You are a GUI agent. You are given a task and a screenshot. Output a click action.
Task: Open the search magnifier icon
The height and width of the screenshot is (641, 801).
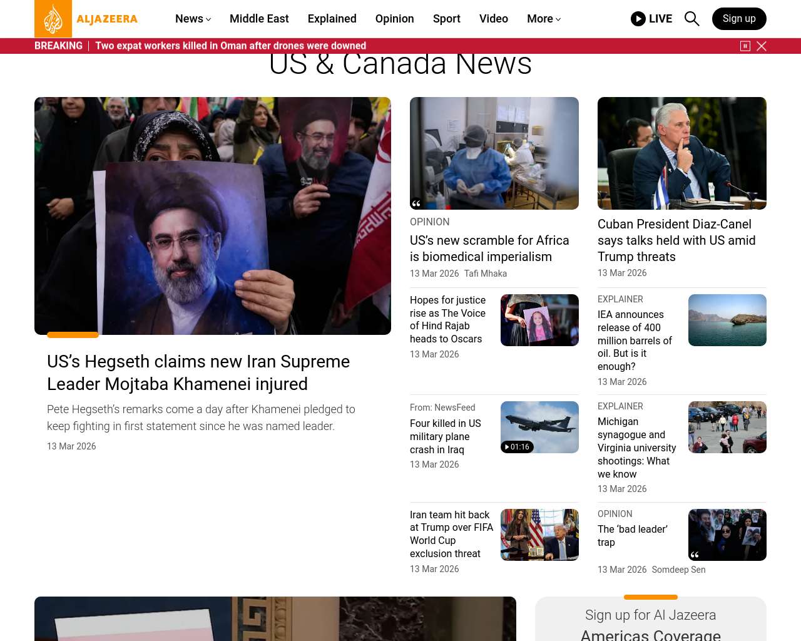pyautogui.click(x=691, y=19)
